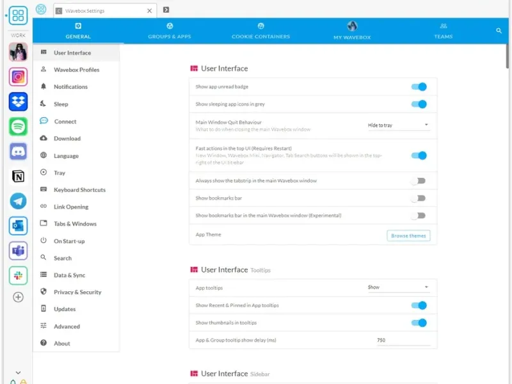Open the Cookie Containers tab
The height and width of the screenshot is (384, 512).
pos(260,31)
